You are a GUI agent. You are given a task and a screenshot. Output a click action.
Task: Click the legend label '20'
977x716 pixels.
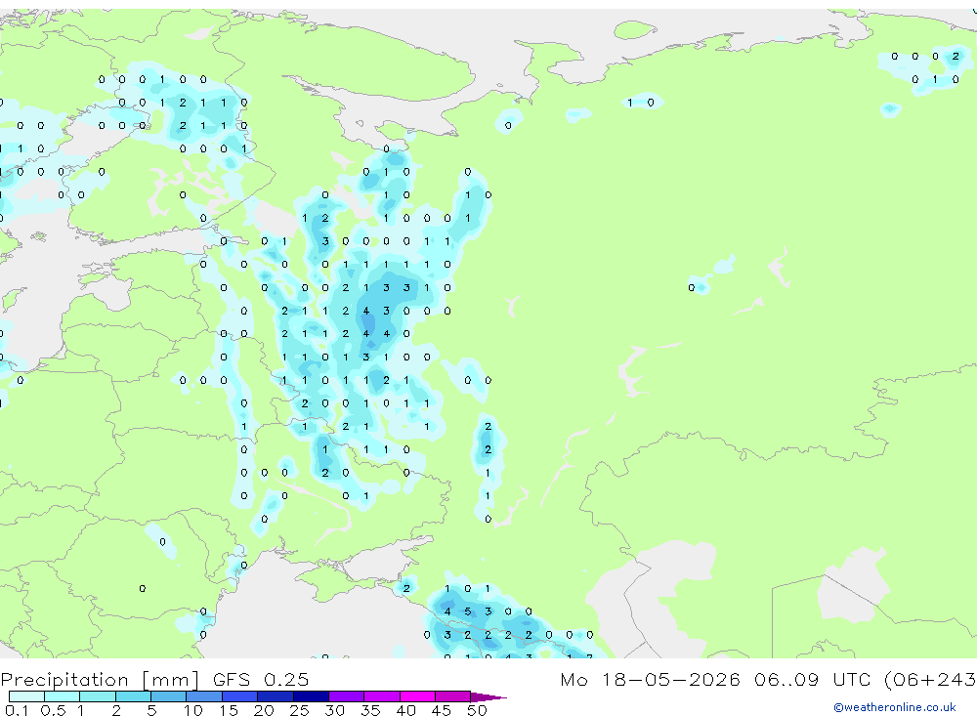(x=264, y=710)
